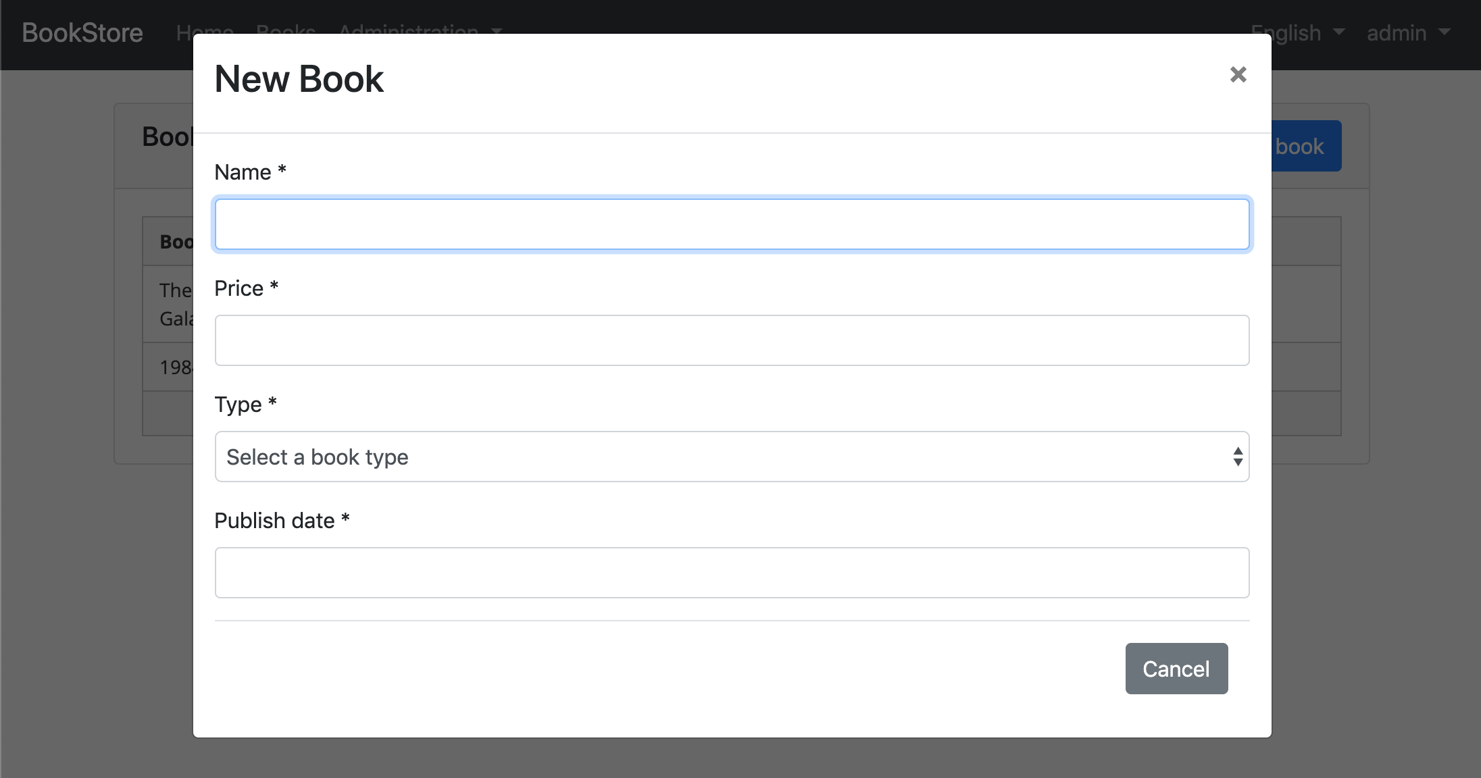Click the BookStore brand logo
Viewport: 1481px width, 778px height.
point(82,32)
